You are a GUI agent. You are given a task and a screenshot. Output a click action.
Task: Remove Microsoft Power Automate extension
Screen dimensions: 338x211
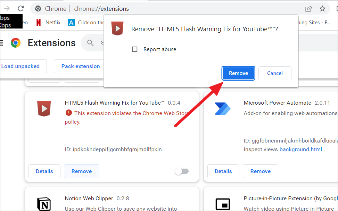(261, 171)
